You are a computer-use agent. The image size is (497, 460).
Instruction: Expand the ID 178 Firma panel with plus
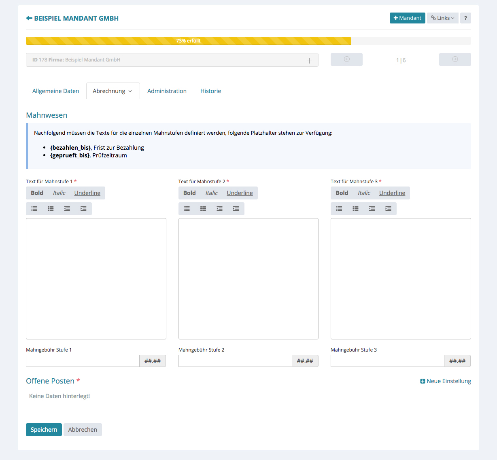click(309, 61)
